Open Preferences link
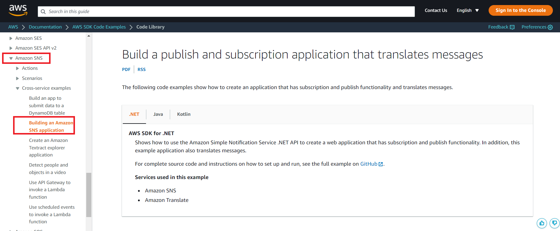 tap(534, 27)
